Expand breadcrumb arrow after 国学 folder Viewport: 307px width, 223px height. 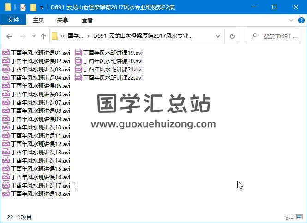point(88,36)
